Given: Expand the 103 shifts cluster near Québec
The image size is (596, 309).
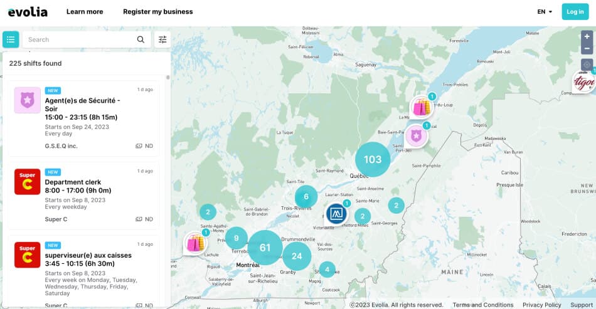Looking at the screenshot, I should (x=373, y=159).
